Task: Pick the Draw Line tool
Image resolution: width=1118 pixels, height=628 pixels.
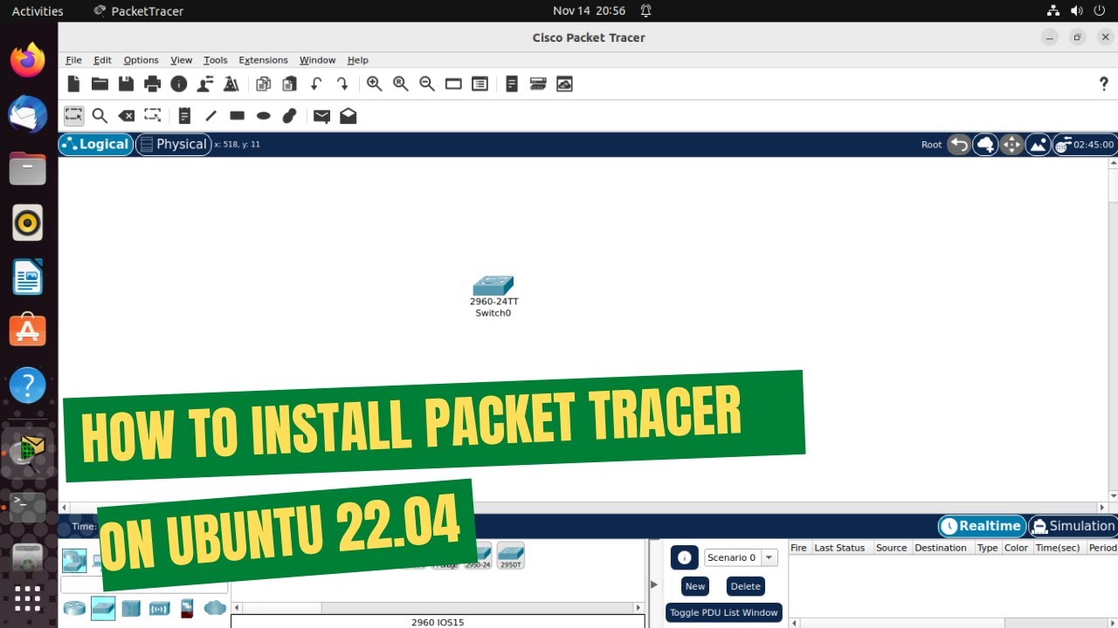Action: coord(210,116)
